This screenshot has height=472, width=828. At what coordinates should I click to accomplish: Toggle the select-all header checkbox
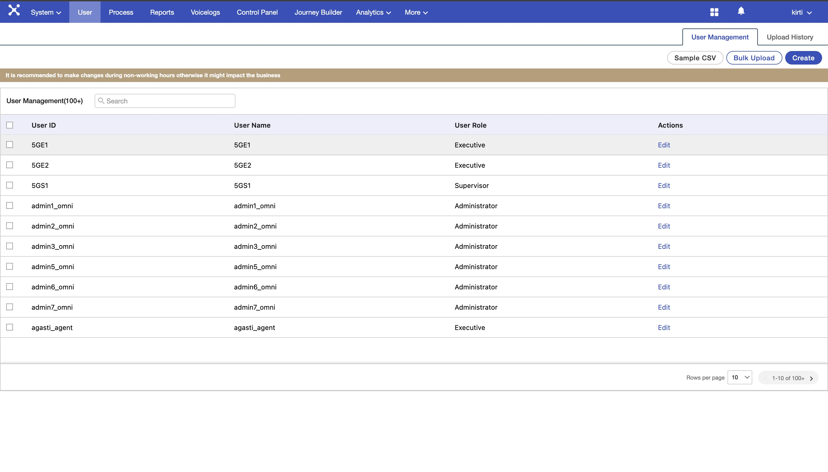(x=10, y=125)
